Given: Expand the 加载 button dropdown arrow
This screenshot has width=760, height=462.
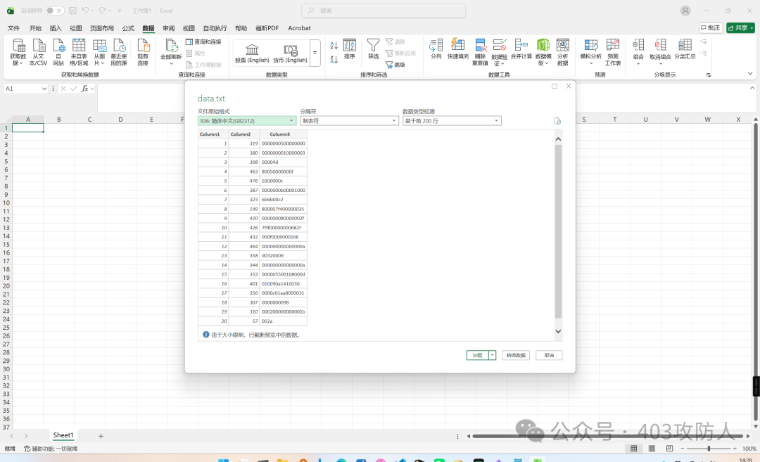Looking at the screenshot, I should tap(493, 355).
